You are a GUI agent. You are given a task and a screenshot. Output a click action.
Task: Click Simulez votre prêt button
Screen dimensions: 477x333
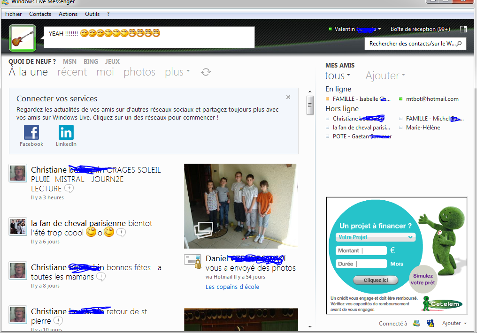coord(423,279)
